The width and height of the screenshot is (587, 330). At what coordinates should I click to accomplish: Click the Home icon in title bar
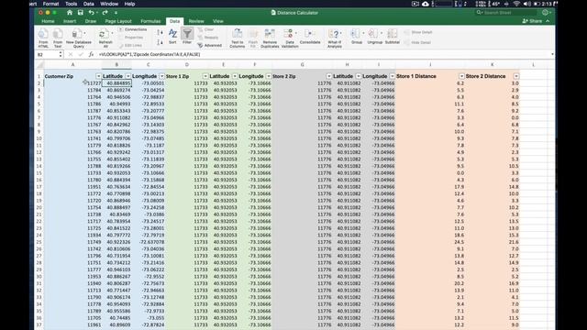click(70, 12)
